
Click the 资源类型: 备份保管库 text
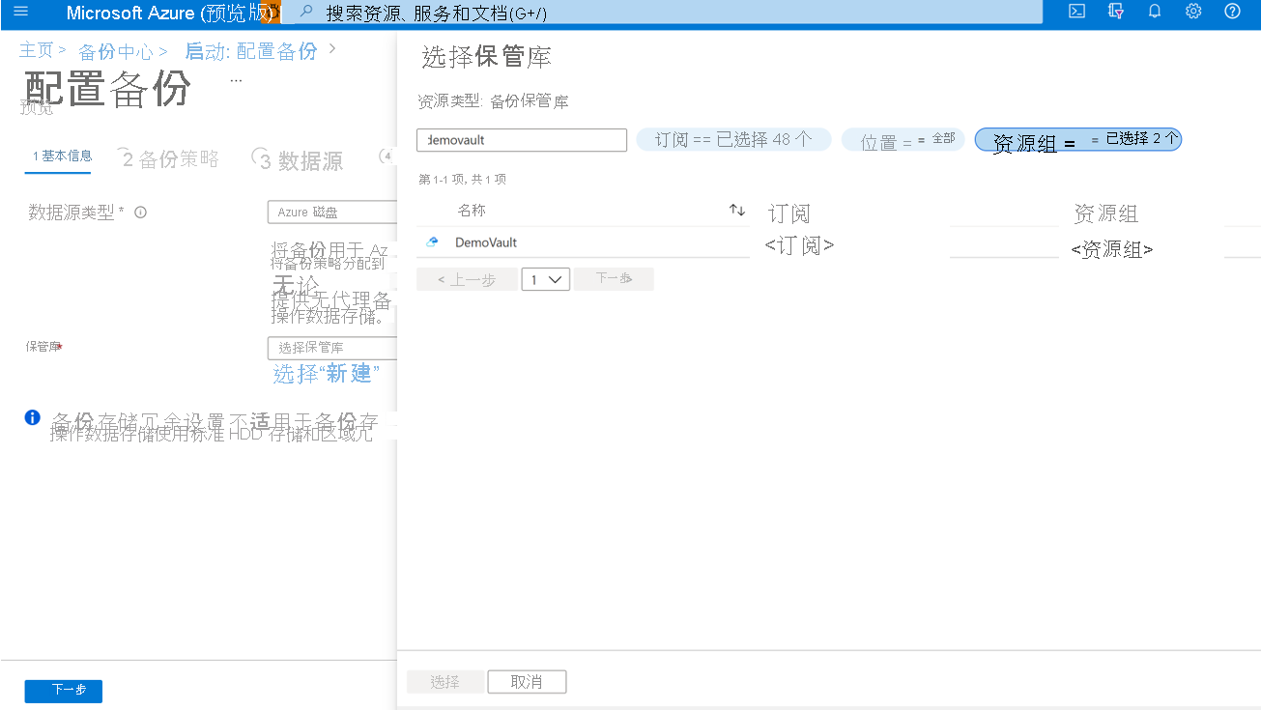pyautogui.click(x=493, y=101)
